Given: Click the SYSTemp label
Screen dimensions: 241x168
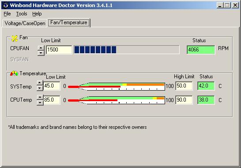Looking at the screenshot, I should [21, 87].
